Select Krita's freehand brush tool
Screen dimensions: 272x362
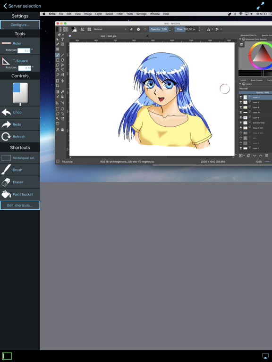tap(57, 55)
